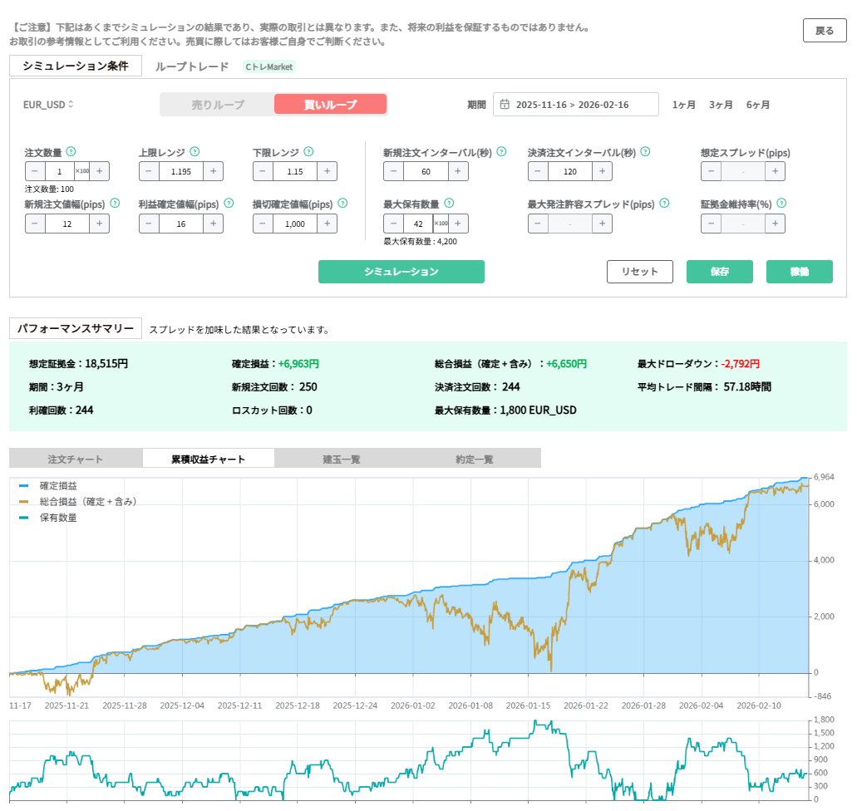Switch to the 約定一覧 tab

pos(474,459)
